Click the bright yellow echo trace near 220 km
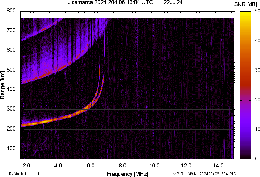Screen dimensions: 260x177 (42, 122)
